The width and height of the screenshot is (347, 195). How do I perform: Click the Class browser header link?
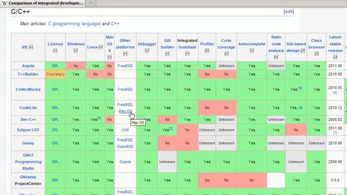coord(317,44)
